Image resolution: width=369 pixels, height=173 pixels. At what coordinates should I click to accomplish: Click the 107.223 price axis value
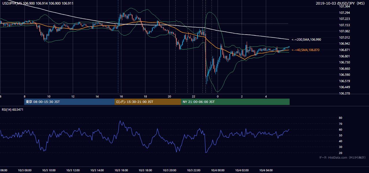345,19
